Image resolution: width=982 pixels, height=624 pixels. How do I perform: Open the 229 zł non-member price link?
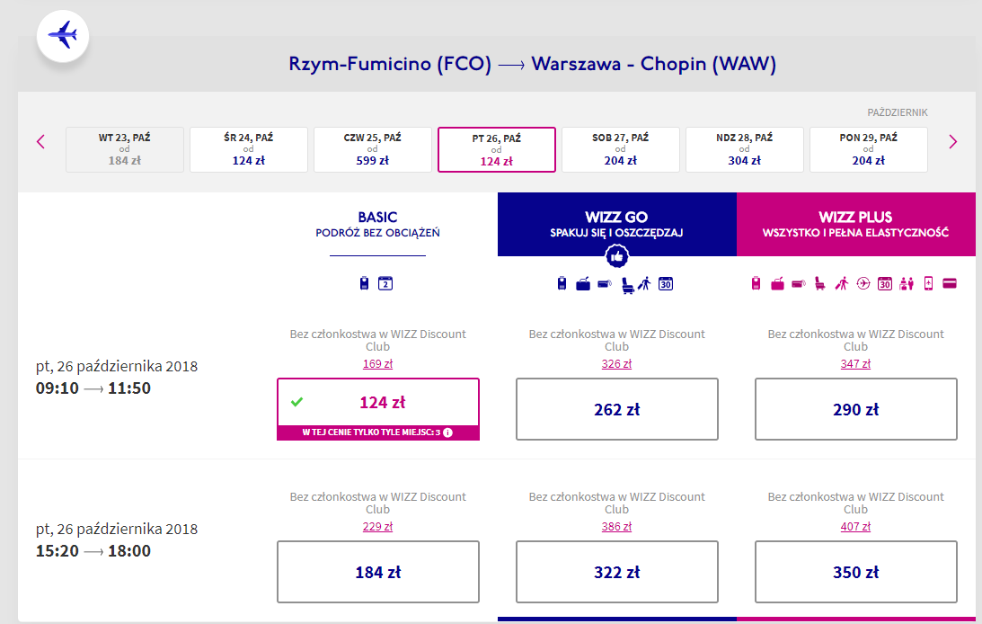(x=377, y=526)
